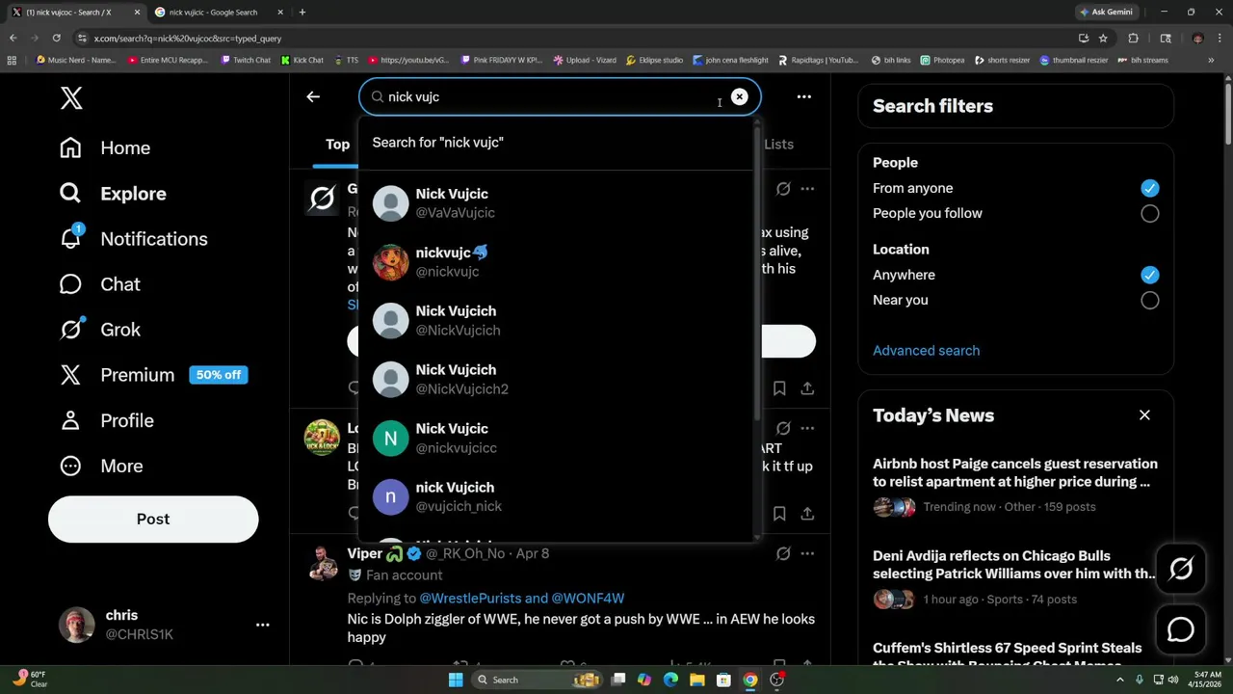1233x694 pixels.
Task: Open the Airbnb host Paige news story
Action: 1015,485
